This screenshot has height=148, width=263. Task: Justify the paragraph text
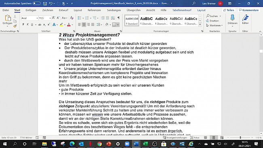93,25
